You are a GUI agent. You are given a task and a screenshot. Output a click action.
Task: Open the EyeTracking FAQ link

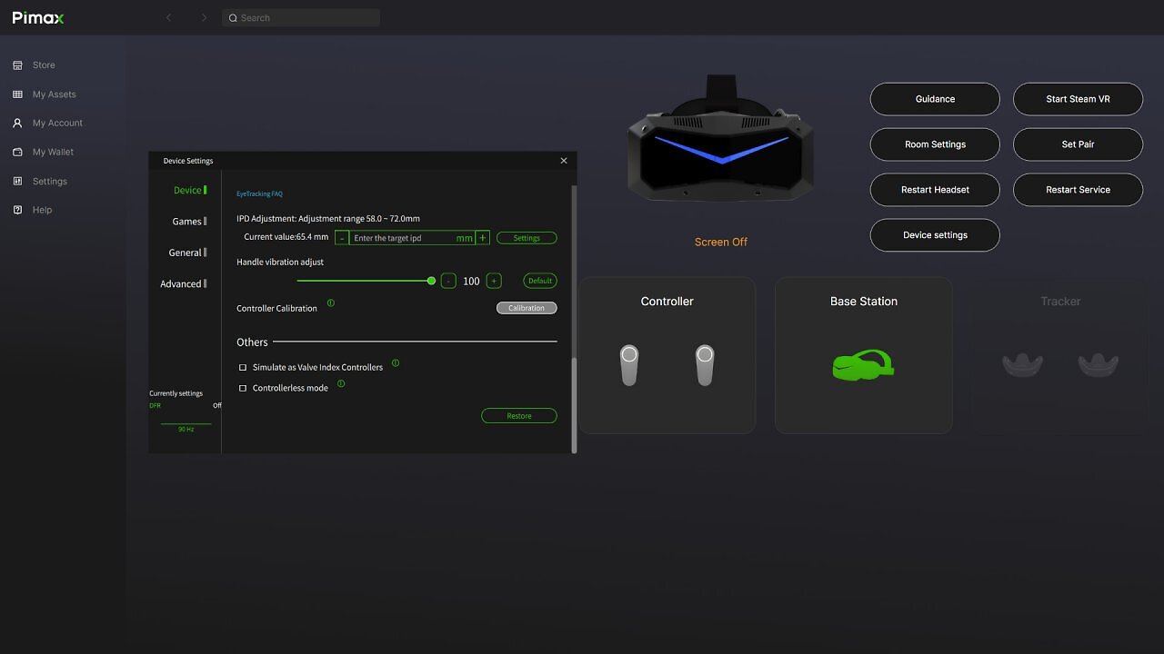point(259,194)
